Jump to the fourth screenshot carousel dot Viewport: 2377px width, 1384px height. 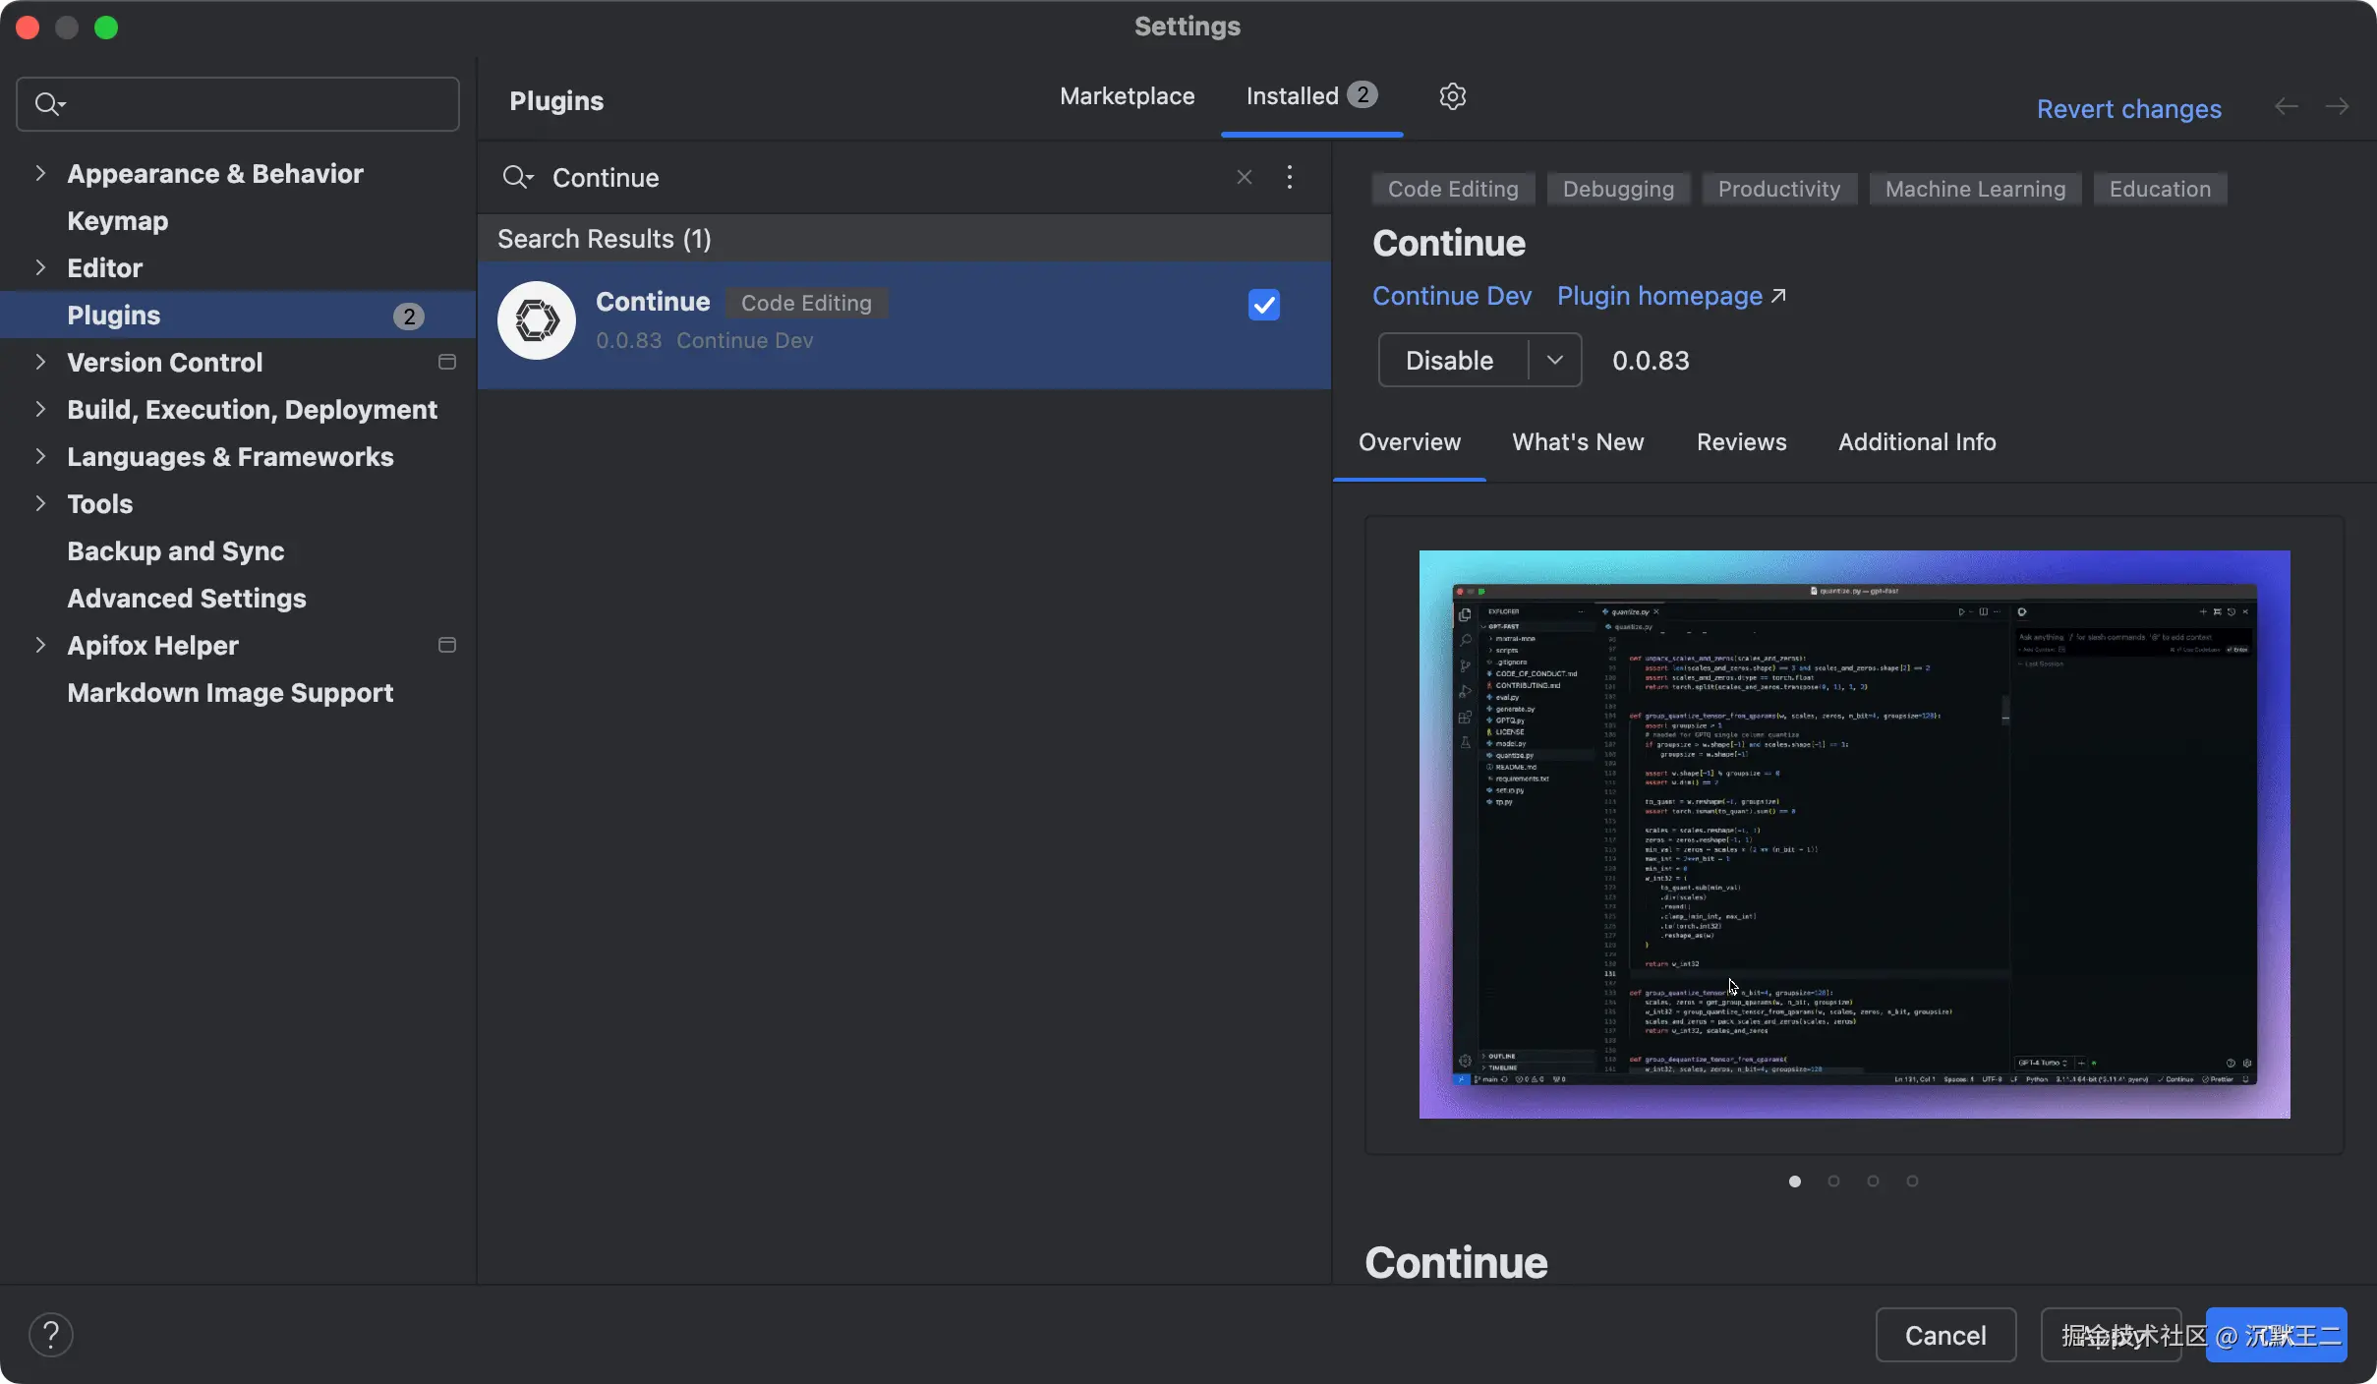pos(1912,1181)
